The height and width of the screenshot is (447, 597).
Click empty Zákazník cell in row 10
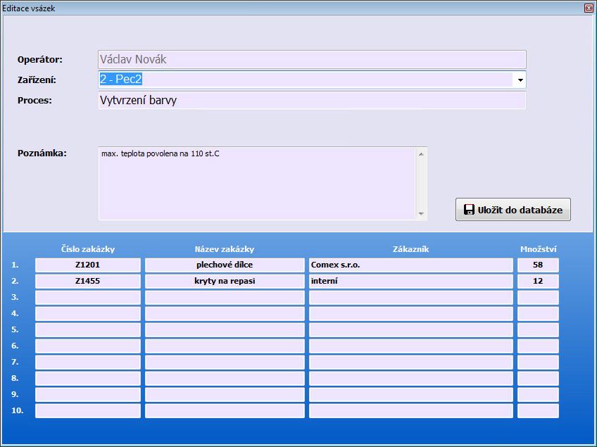[411, 411]
